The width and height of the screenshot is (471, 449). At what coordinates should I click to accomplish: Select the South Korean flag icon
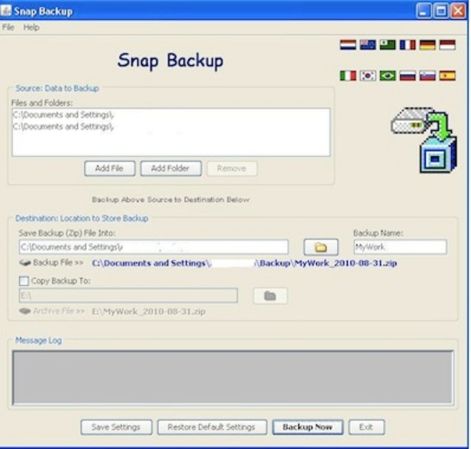coord(367,76)
